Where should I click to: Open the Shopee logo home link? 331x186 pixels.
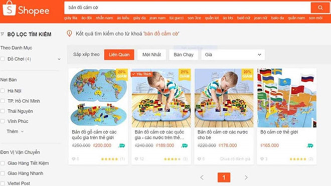tap(26, 9)
